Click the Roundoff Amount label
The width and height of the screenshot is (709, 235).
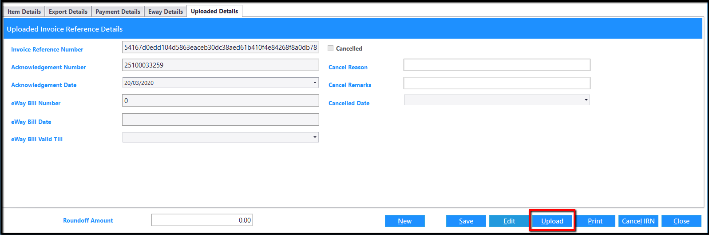[88, 220]
